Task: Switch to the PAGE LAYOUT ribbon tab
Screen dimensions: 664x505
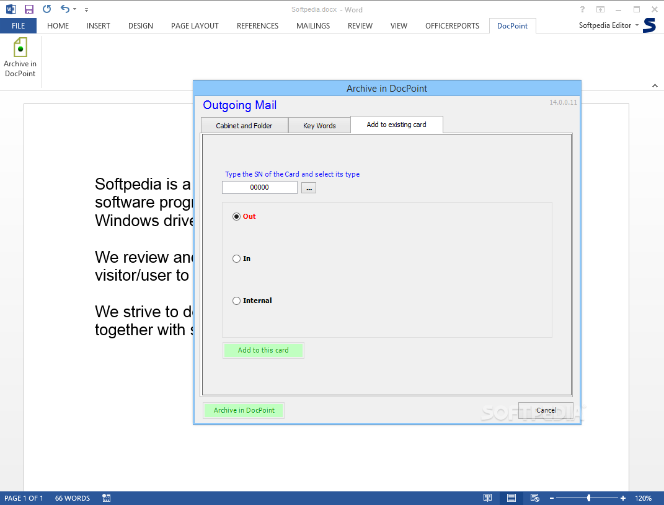Action: pyautogui.click(x=195, y=26)
